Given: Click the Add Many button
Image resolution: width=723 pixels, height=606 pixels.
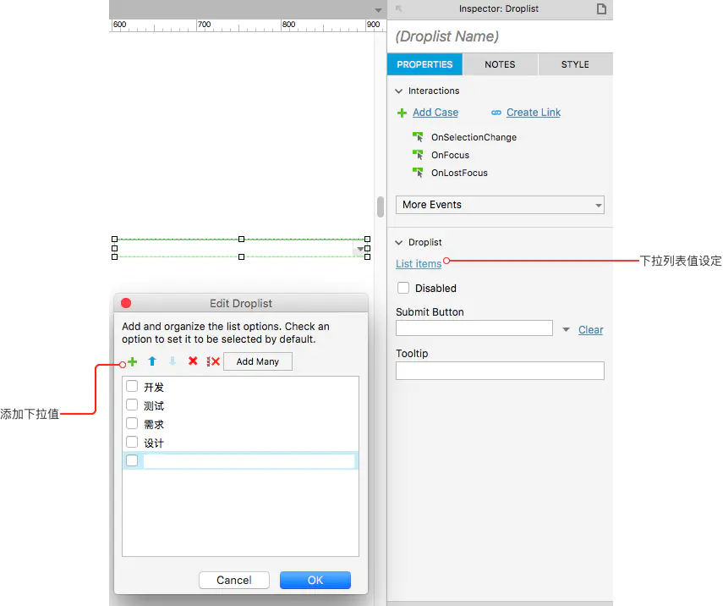Looking at the screenshot, I should click(x=258, y=362).
